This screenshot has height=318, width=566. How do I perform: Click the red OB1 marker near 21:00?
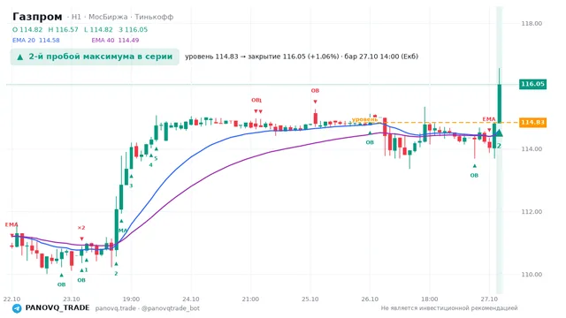click(256, 100)
